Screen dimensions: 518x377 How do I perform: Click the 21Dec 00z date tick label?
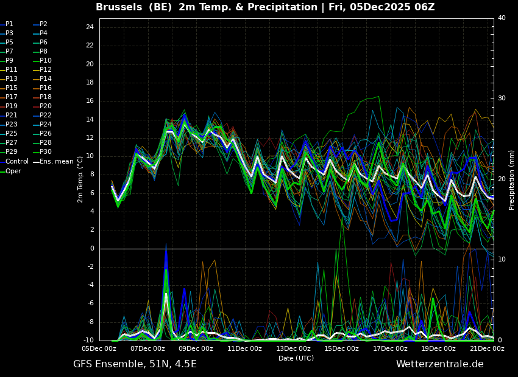tap(488, 348)
